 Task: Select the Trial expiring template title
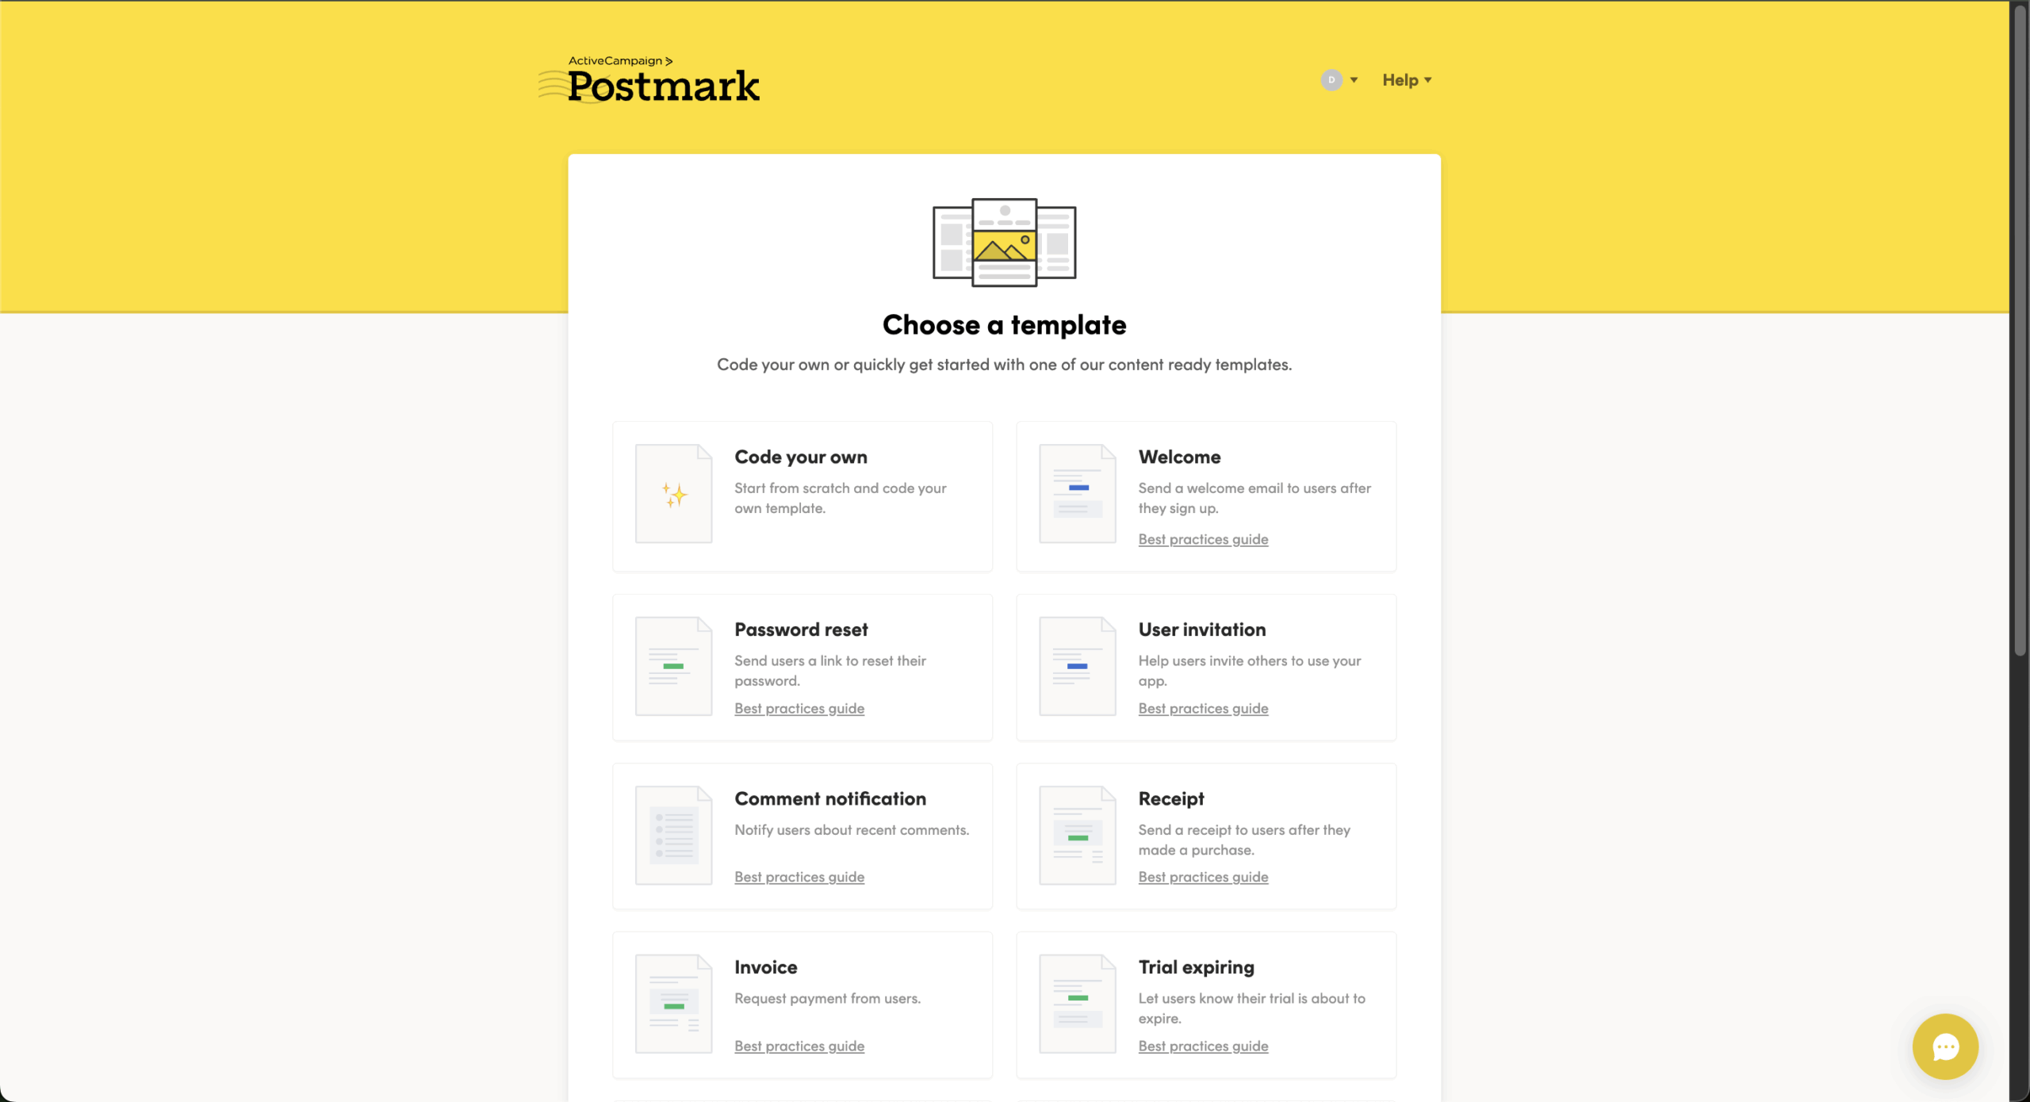[1197, 968]
